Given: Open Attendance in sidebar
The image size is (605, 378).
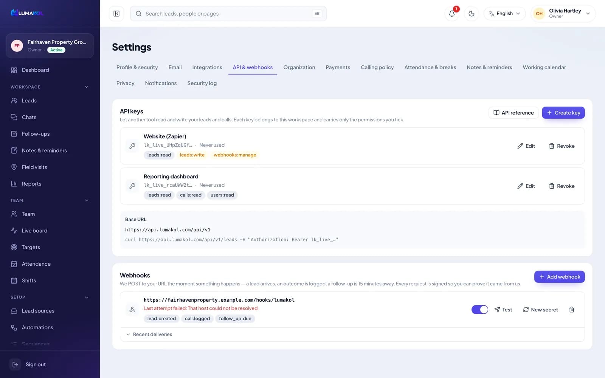Looking at the screenshot, I should pos(50,264).
